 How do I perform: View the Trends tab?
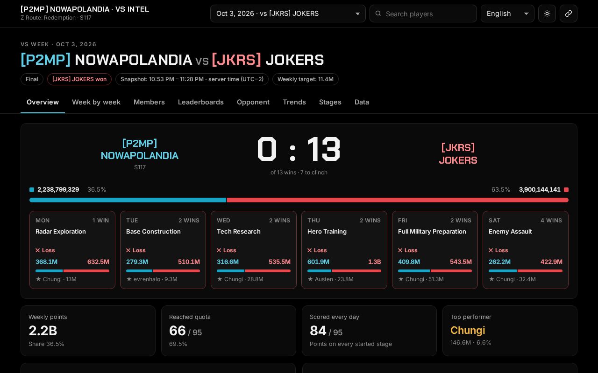pos(294,102)
